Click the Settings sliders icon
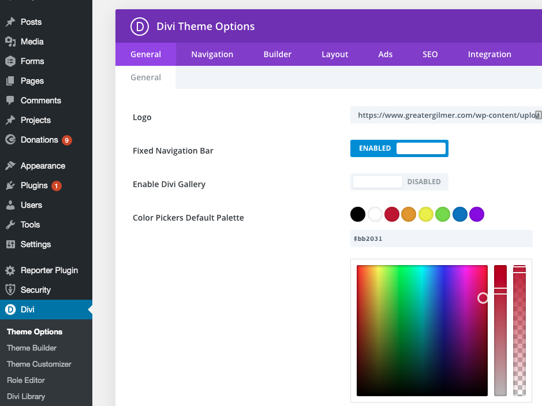 10,244
